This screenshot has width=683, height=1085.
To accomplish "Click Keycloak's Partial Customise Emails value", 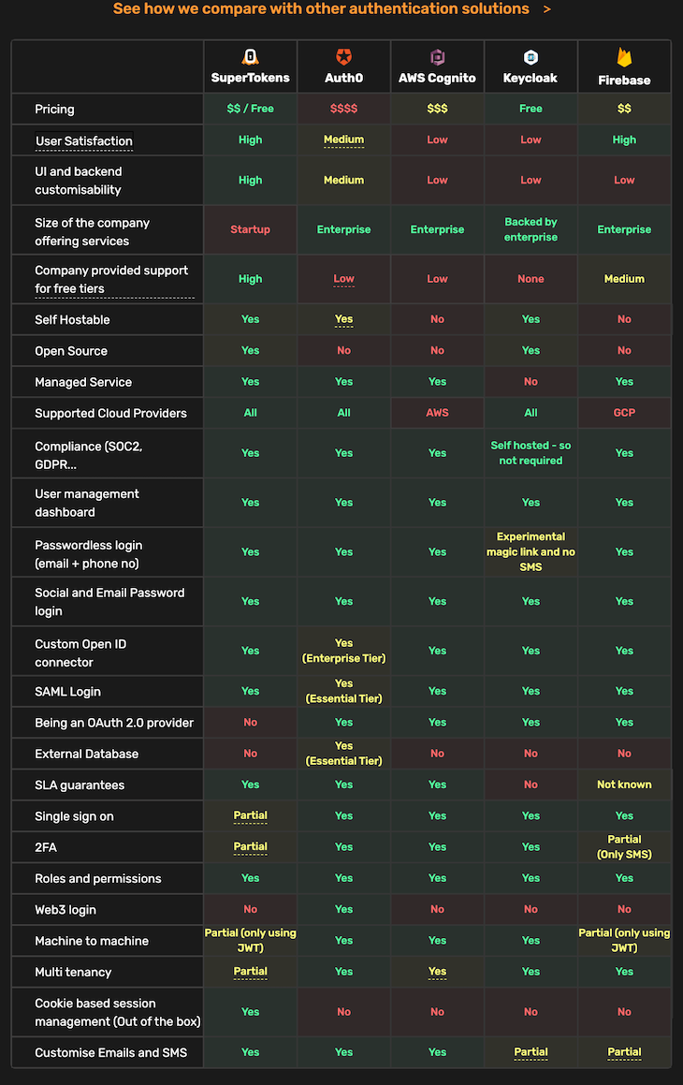I will 530,1052.
